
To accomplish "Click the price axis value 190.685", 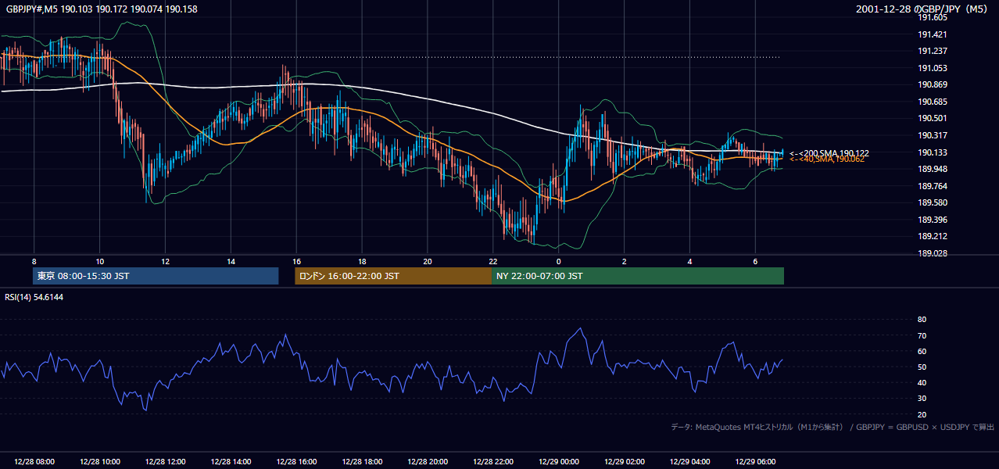I will [x=933, y=102].
